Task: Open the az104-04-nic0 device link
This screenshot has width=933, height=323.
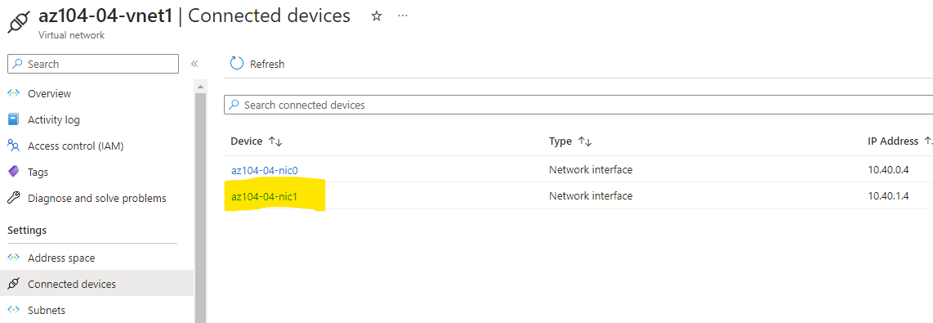Action: (264, 170)
